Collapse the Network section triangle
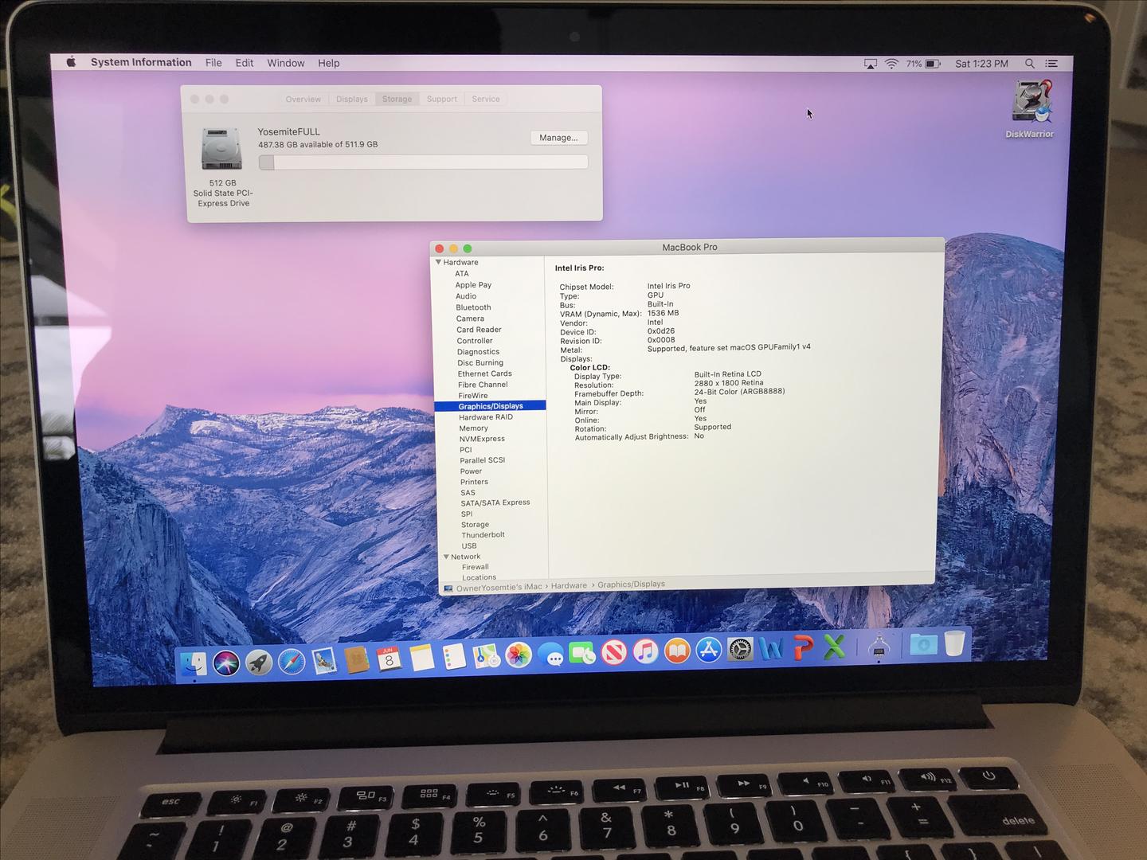 [446, 557]
